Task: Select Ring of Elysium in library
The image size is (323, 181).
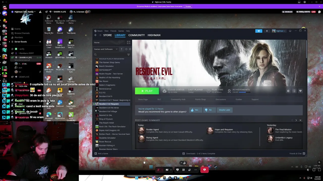Action: point(106,119)
